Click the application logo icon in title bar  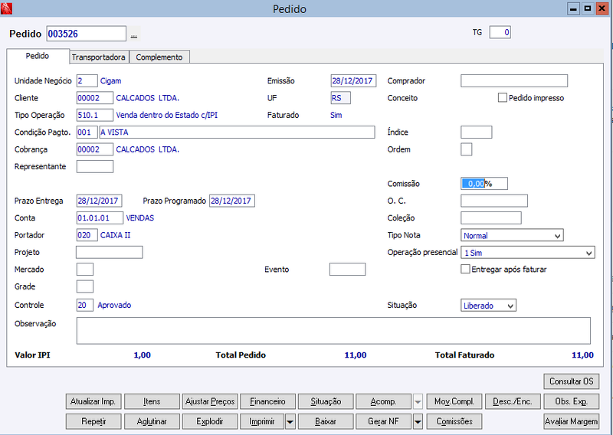click(x=6, y=8)
